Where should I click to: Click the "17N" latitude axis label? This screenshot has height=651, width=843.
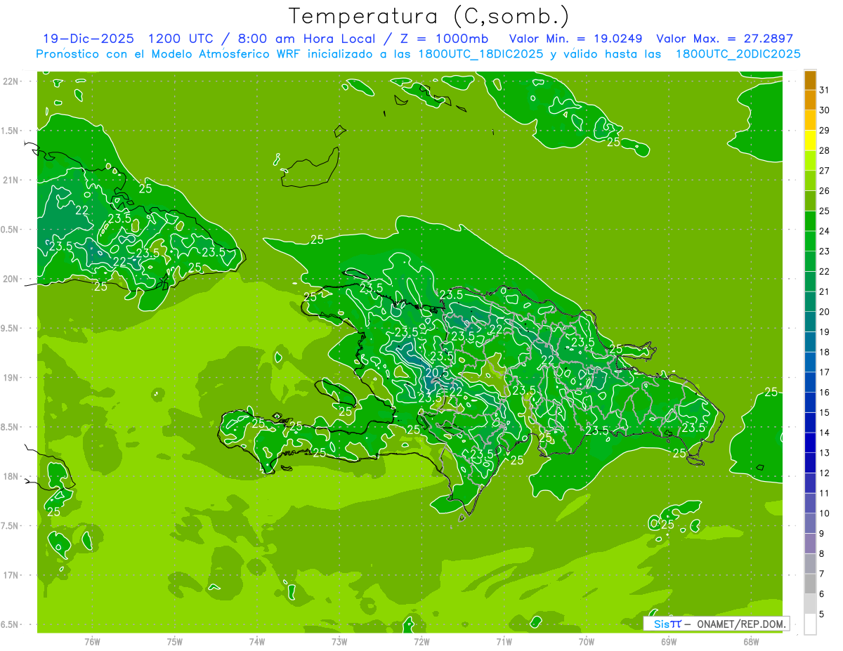coord(11,575)
